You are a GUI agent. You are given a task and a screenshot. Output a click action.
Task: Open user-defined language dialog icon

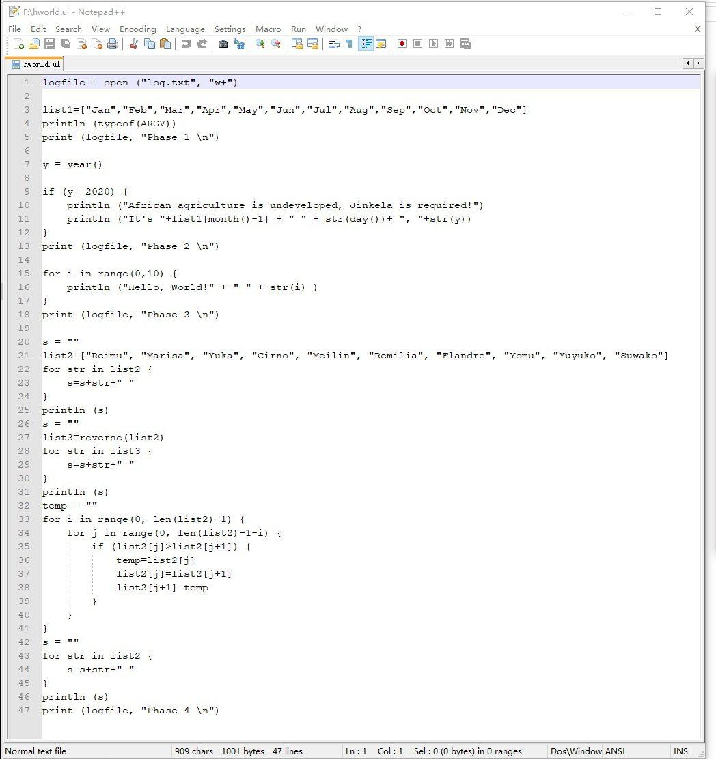click(381, 44)
